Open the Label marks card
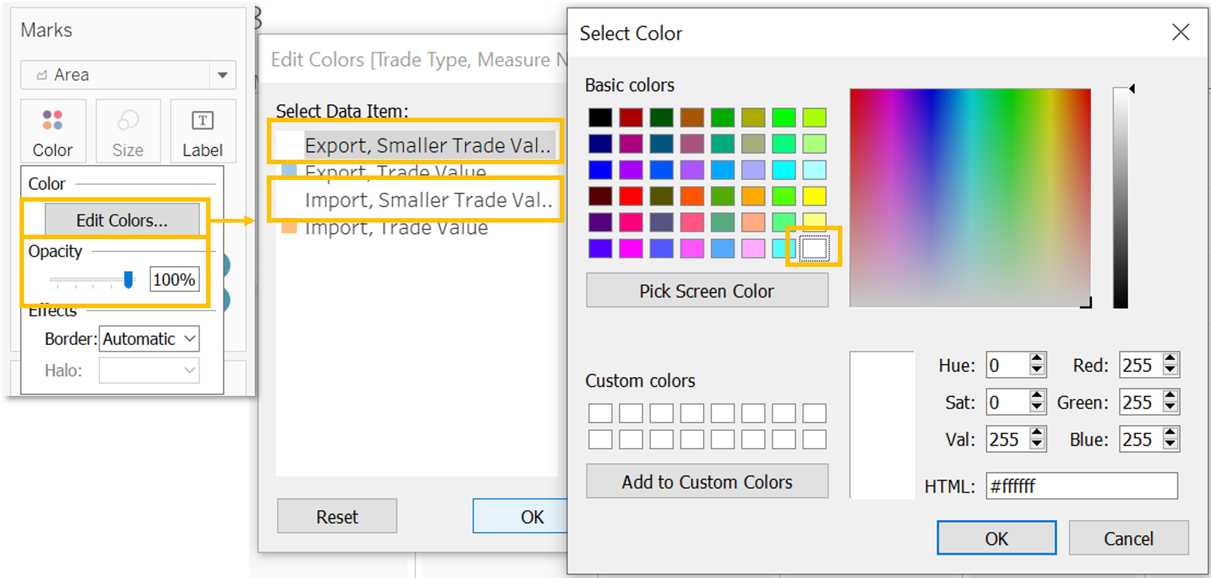The image size is (1211, 578). 202,131
